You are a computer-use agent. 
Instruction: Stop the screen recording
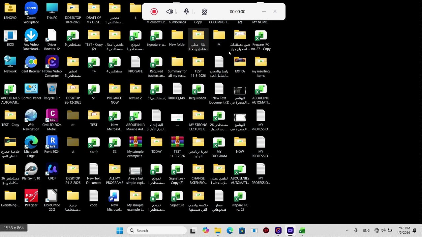coord(154,12)
